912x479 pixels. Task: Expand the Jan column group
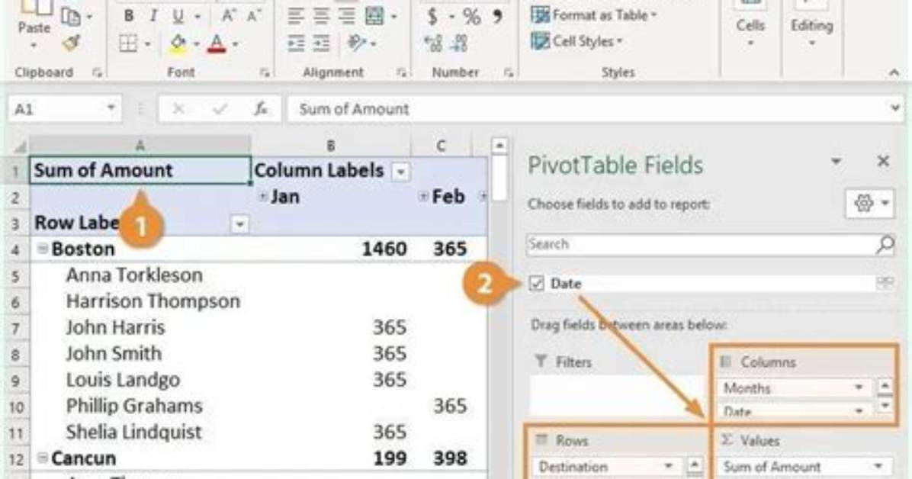(x=262, y=197)
